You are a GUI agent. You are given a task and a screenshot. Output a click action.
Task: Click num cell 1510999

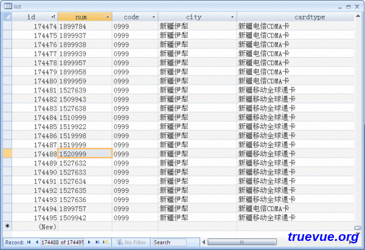coord(85,117)
